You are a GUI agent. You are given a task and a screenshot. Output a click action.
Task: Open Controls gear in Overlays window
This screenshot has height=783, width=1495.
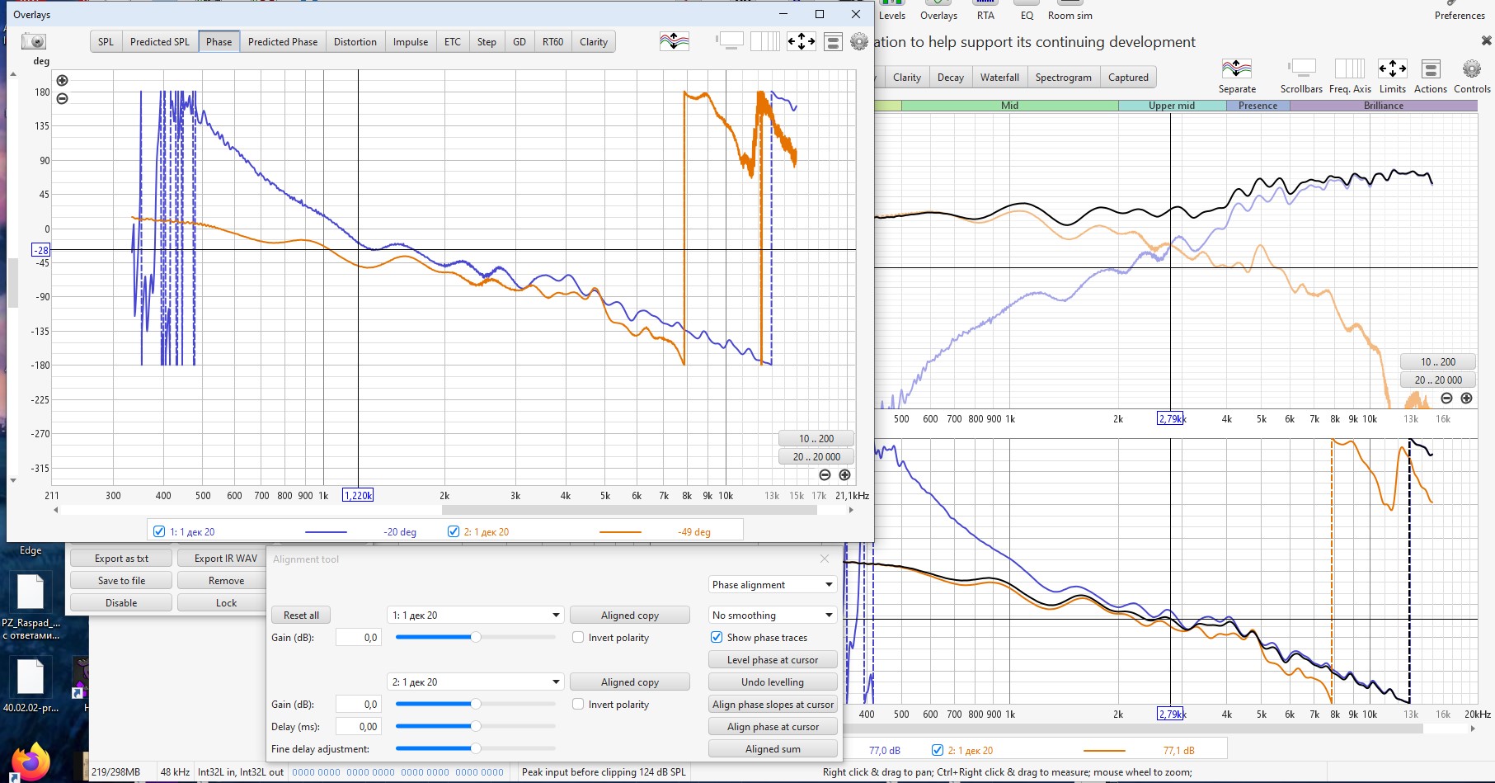pyautogui.click(x=859, y=41)
